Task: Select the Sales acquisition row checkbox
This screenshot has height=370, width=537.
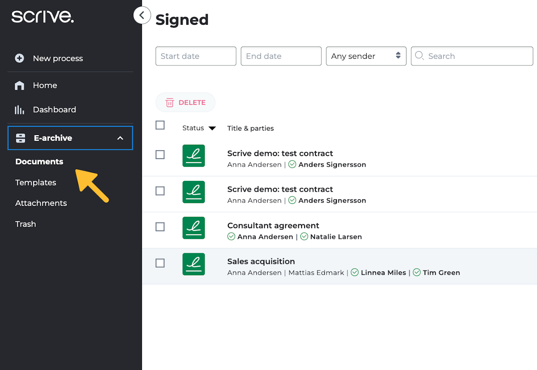Action: coord(160,263)
